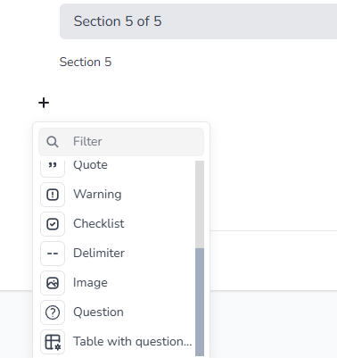Image resolution: width=337 pixels, height=358 pixels.
Task: Choose the Image picture icon
Action: (53, 283)
